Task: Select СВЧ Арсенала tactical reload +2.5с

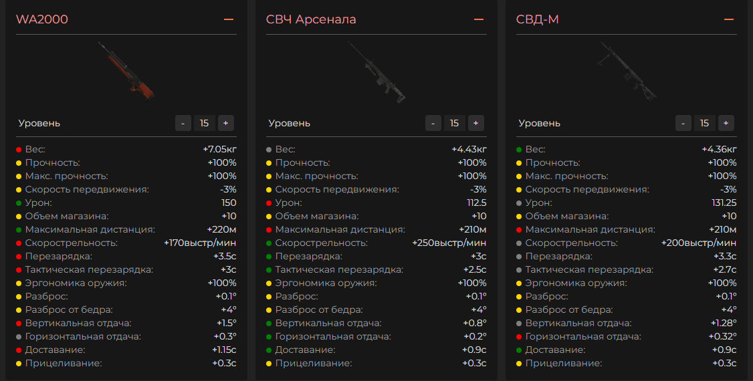Action: (x=475, y=269)
